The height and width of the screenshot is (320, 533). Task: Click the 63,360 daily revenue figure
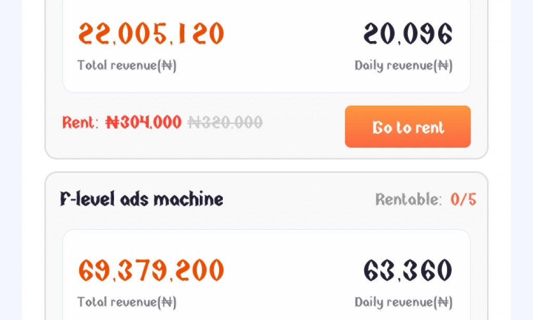[408, 271]
